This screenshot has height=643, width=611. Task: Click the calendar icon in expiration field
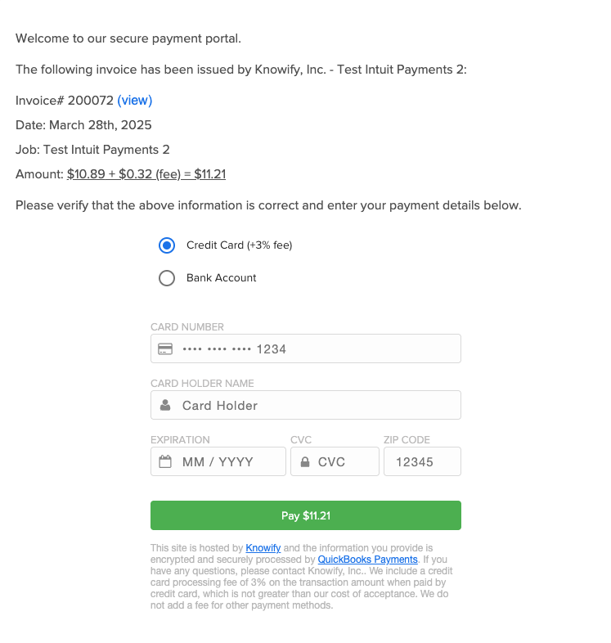(165, 461)
